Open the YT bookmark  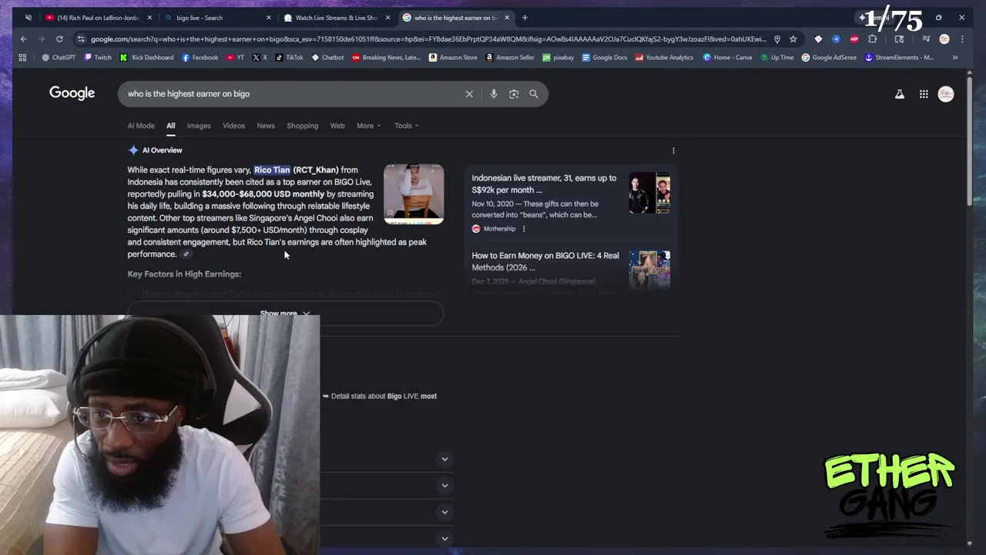pyautogui.click(x=235, y=57)
